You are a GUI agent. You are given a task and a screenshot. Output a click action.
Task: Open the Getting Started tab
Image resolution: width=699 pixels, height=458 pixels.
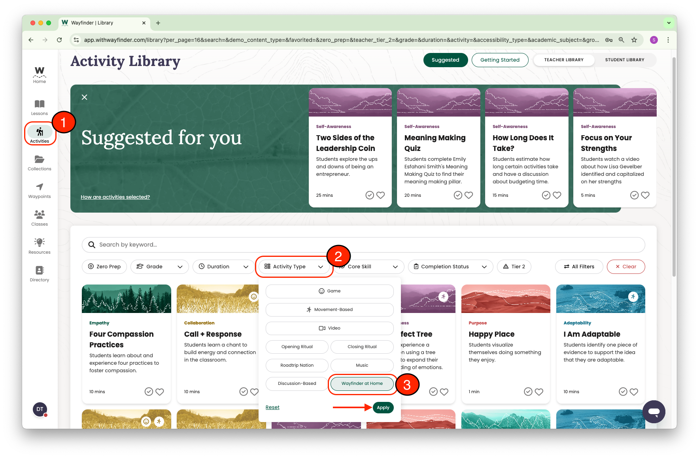(x=500, y=60)
